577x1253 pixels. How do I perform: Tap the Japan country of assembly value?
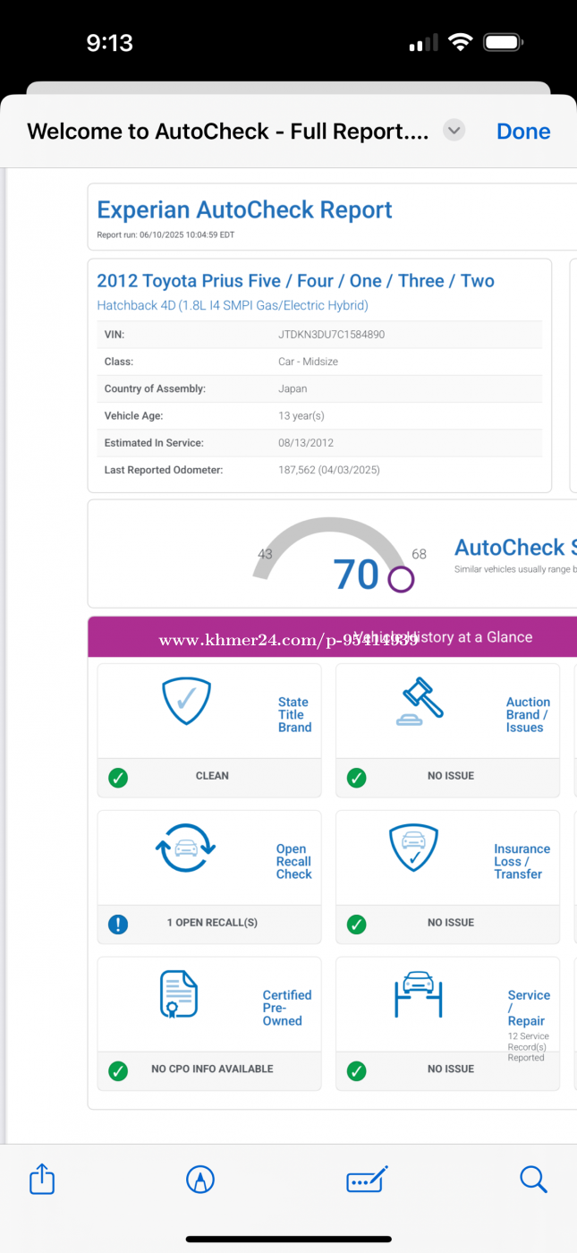coord(293,388)
